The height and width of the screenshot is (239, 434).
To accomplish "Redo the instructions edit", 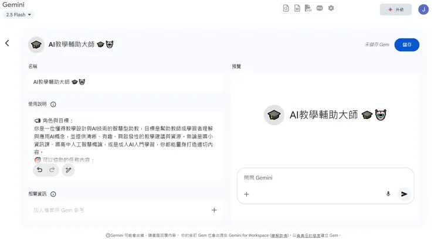I will [52, 170].
